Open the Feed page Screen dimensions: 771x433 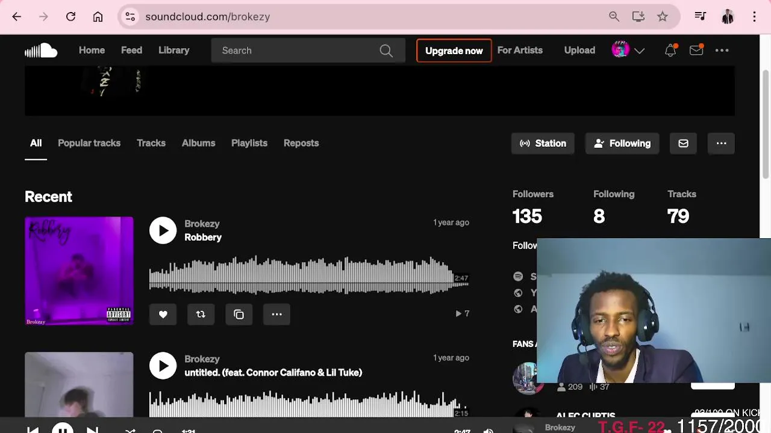131,51
